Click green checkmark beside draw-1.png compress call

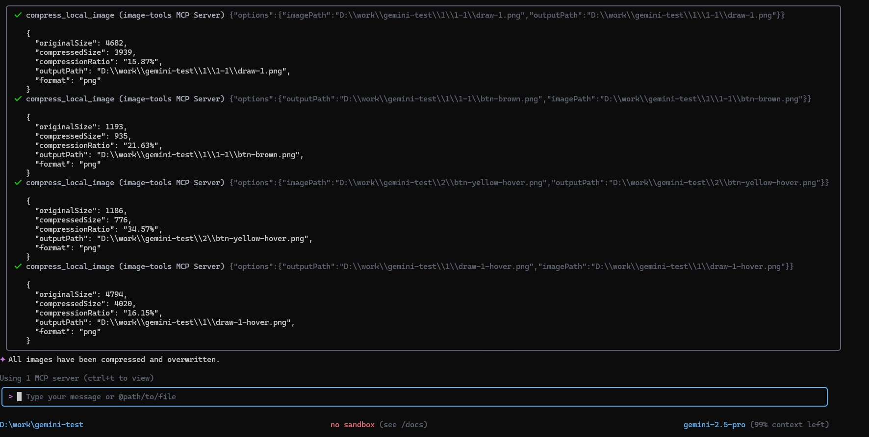tap(18, 15)
